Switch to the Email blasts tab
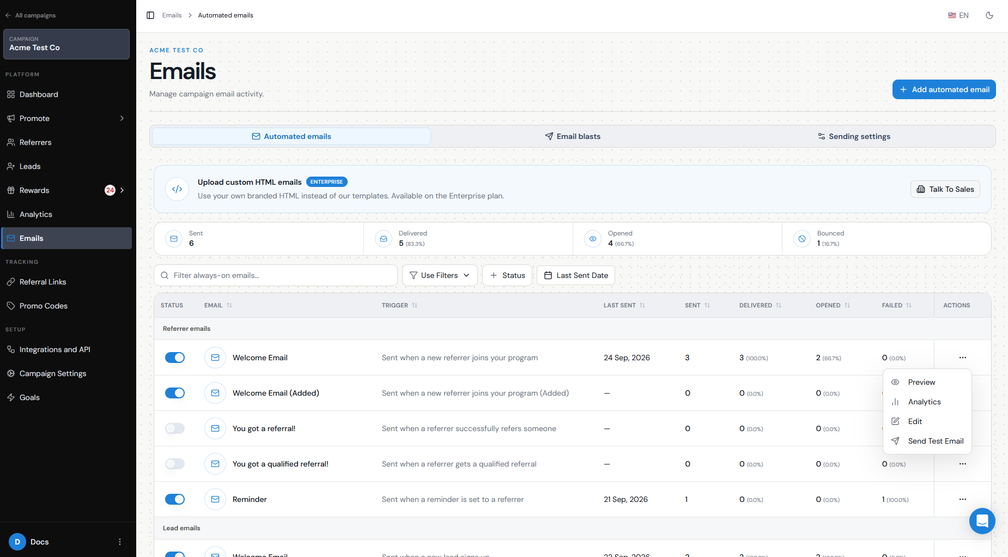1008x557 pixels. [573, 136]
